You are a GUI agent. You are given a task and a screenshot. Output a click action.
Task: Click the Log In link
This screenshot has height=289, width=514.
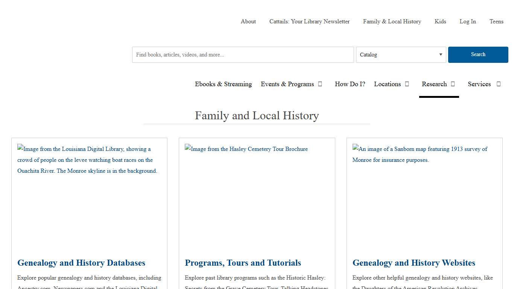tap(467, 21)
